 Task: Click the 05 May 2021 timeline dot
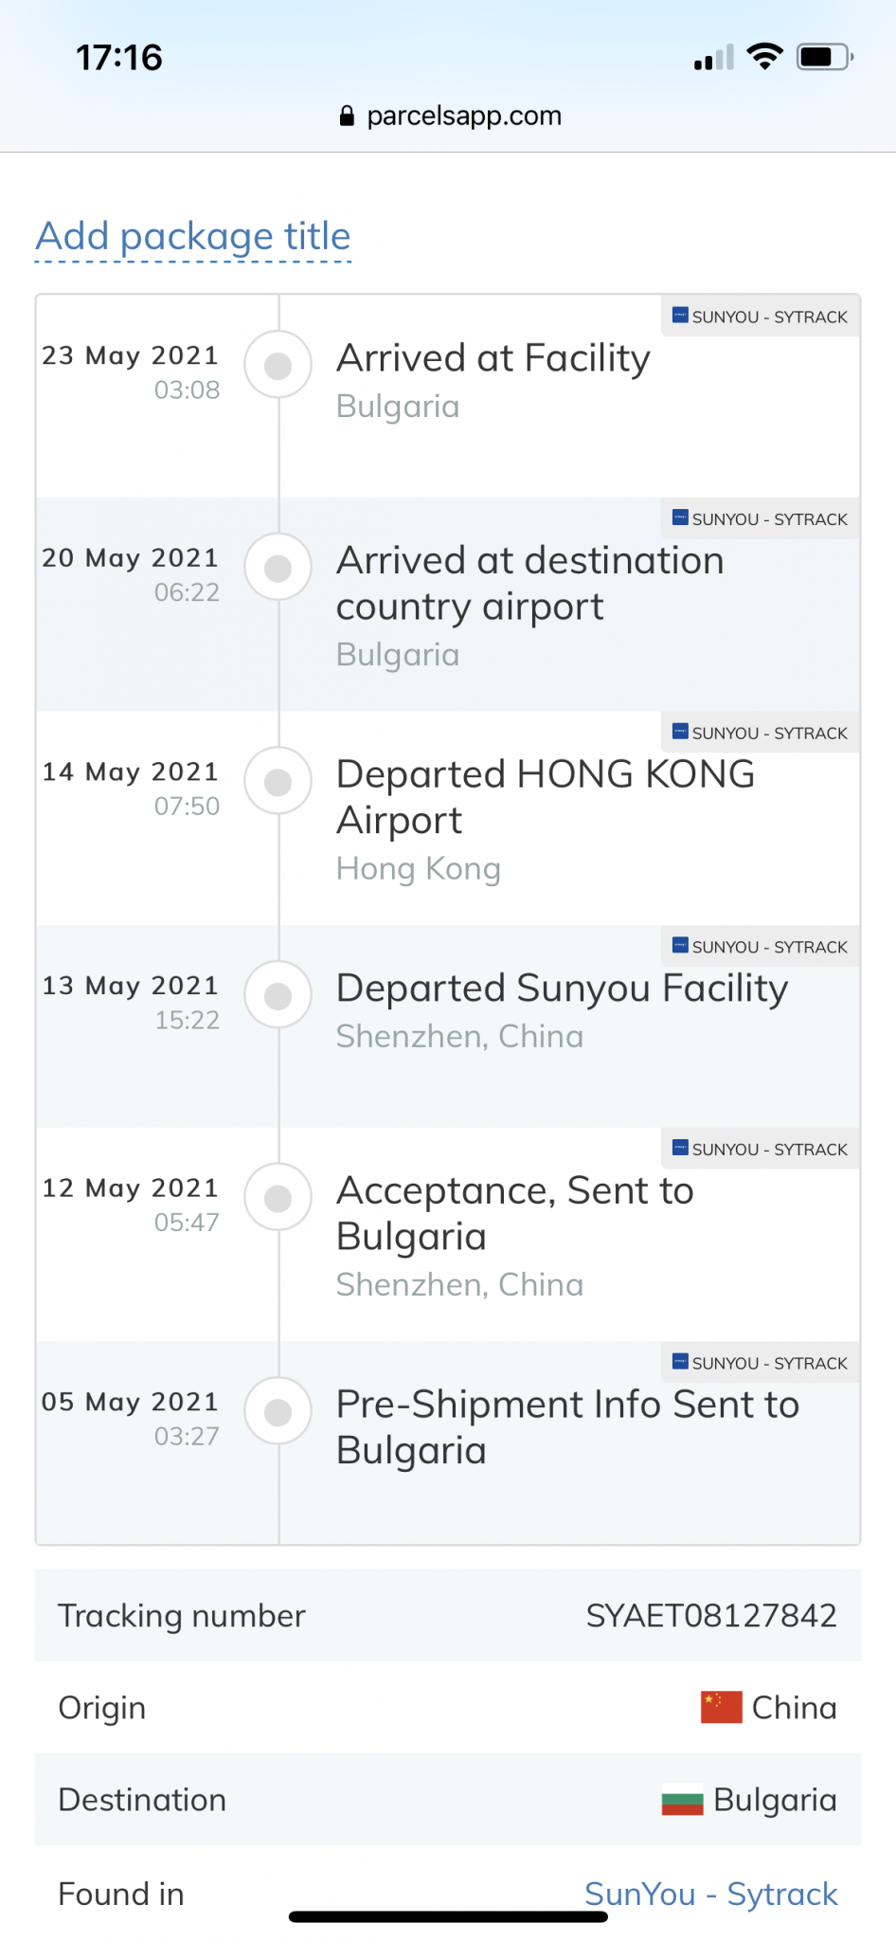click(x=278, y=1412)
